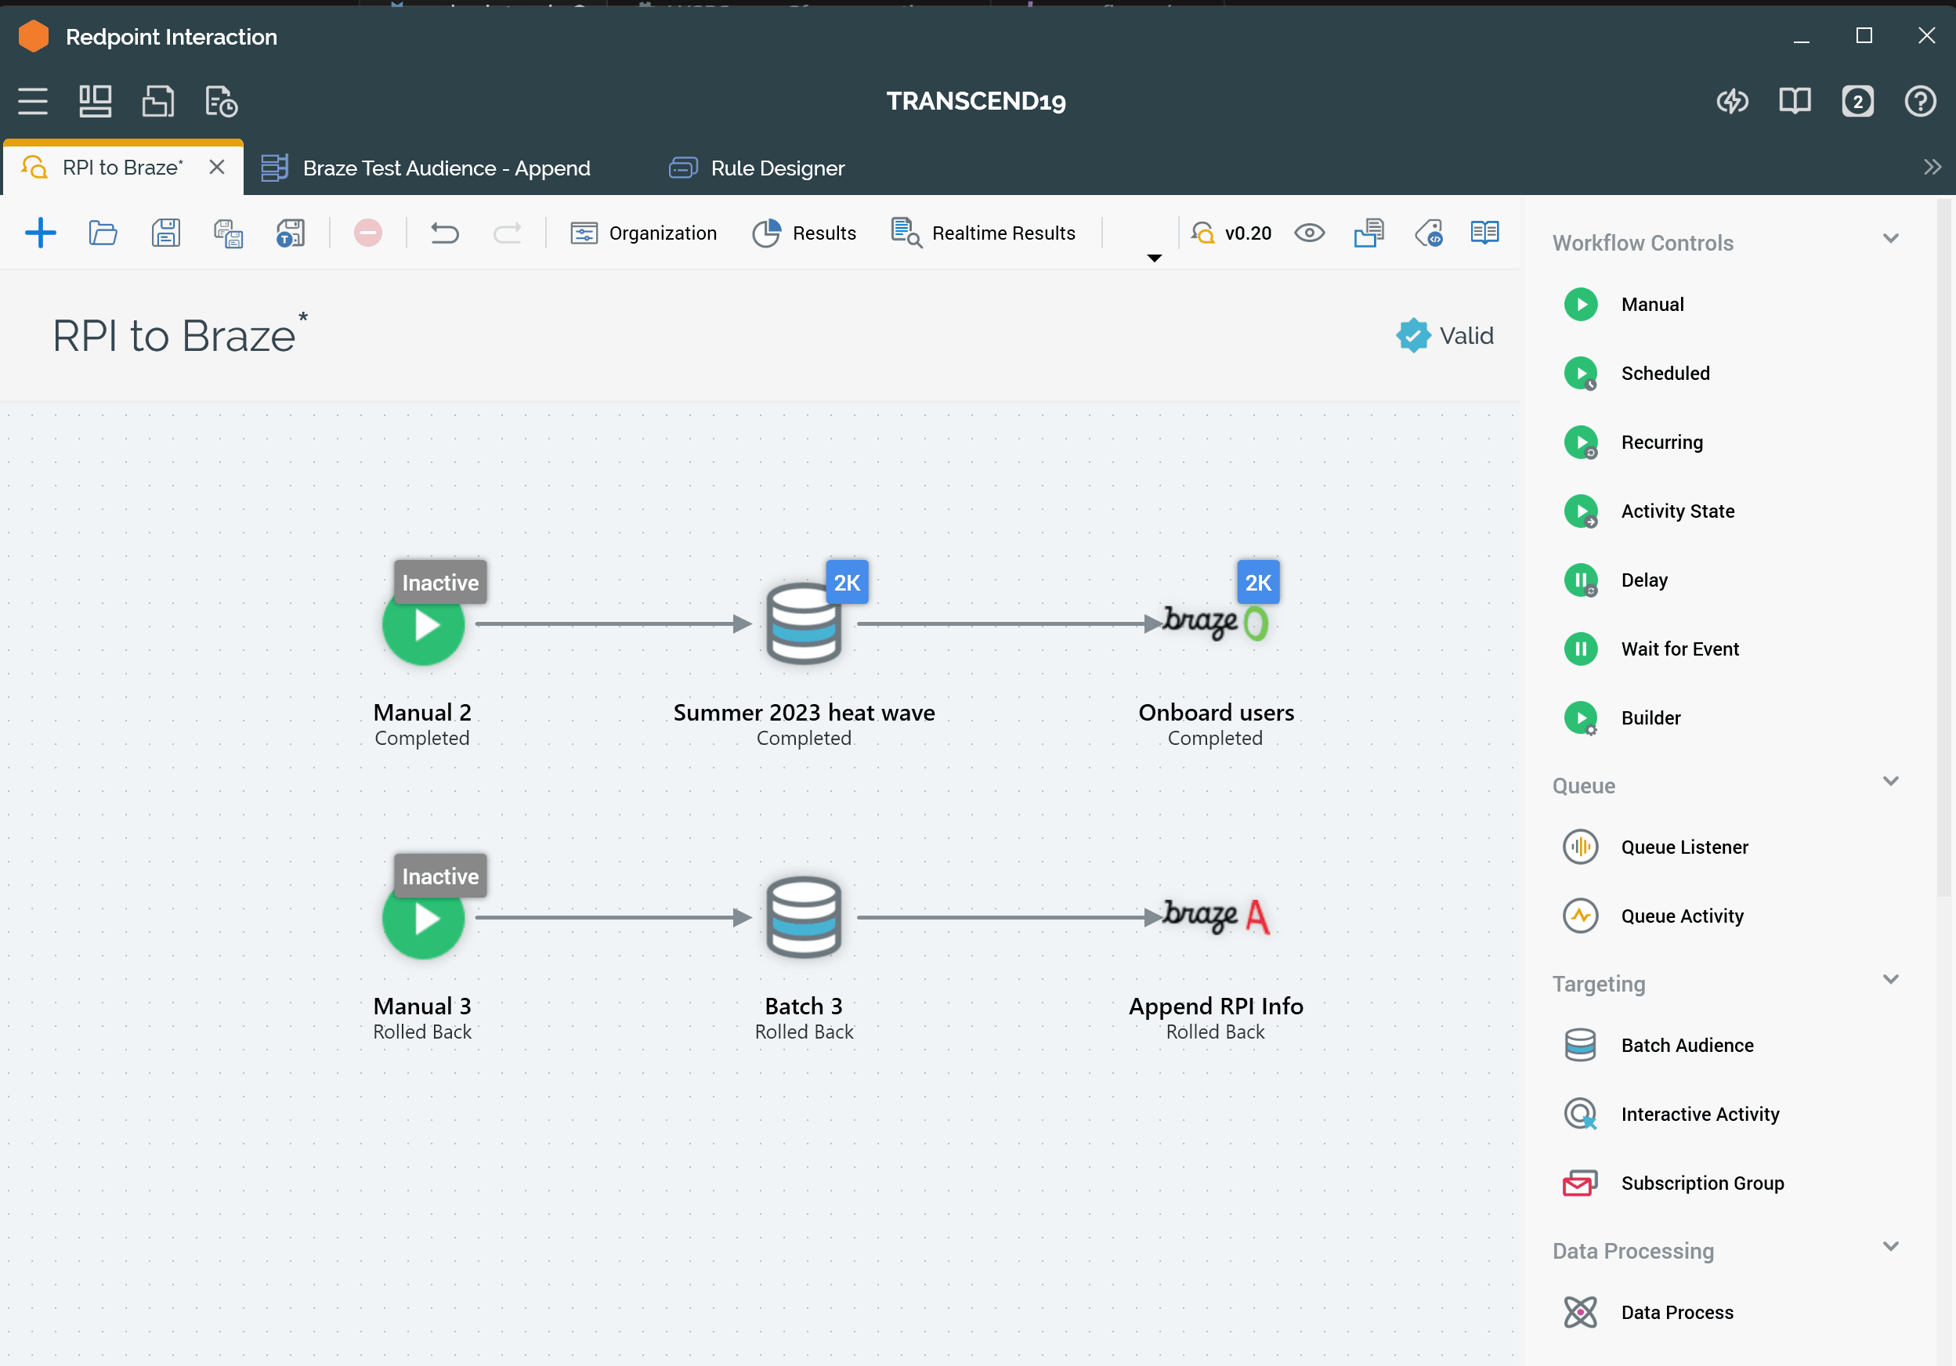Toggle the eye view icon near v0.20
Screen dimensions: 1956x1366
[1308, 233]
